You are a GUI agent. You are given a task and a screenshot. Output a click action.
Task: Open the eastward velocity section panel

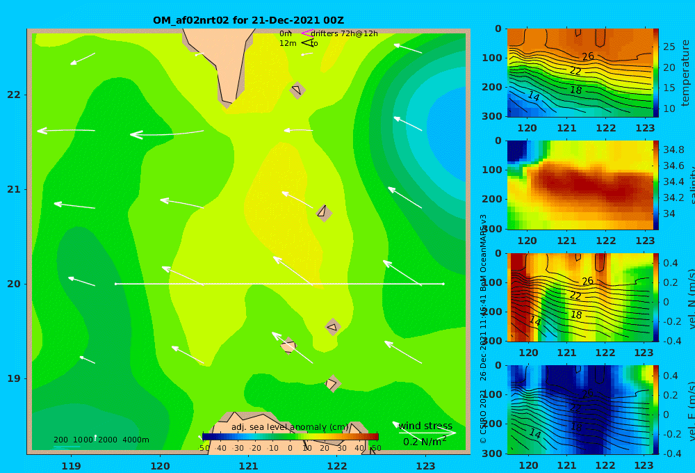pos(580,410)
